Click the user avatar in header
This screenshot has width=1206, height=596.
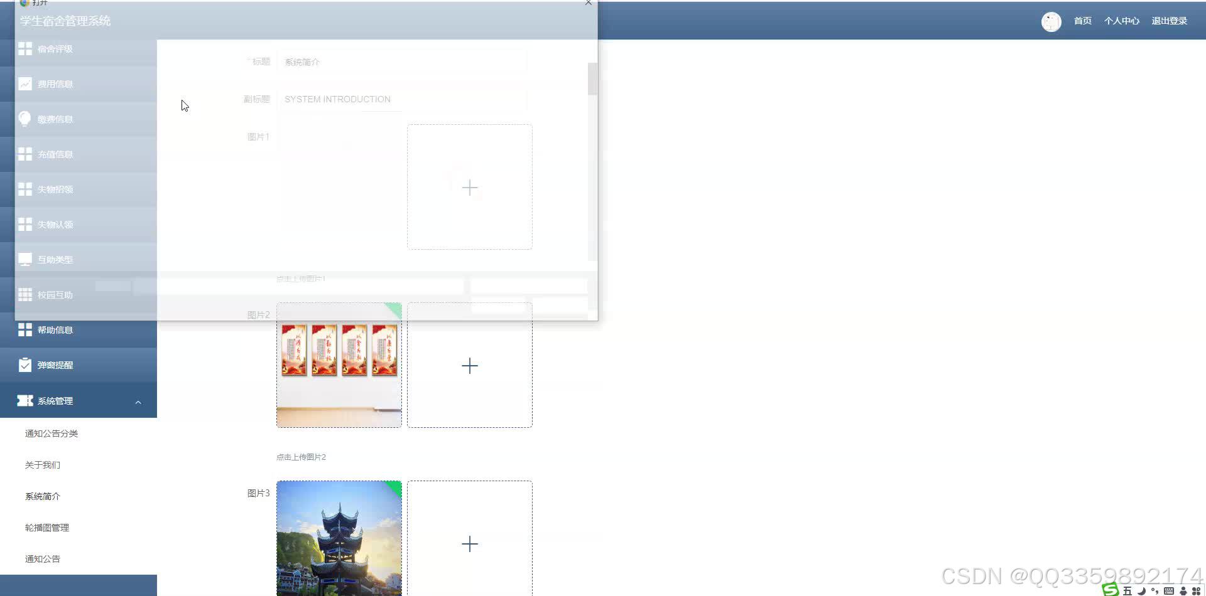[1051, 21]
